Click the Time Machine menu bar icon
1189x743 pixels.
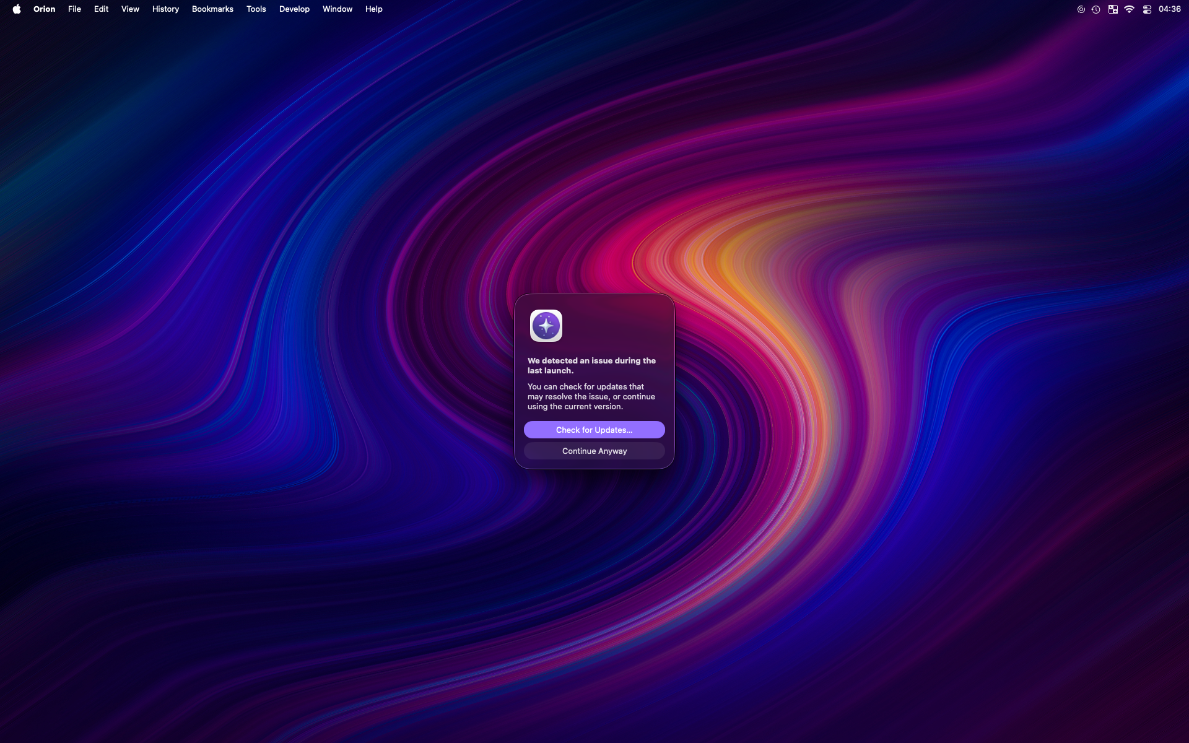[x=1095, y=9]
